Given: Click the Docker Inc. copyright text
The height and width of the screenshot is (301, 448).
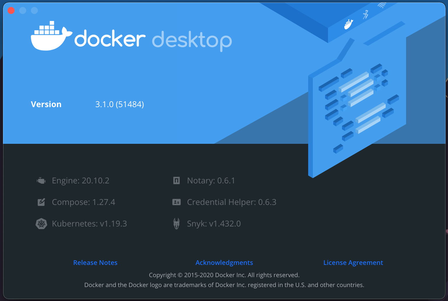Looking at the screenshot, I should tap(224, 275).
